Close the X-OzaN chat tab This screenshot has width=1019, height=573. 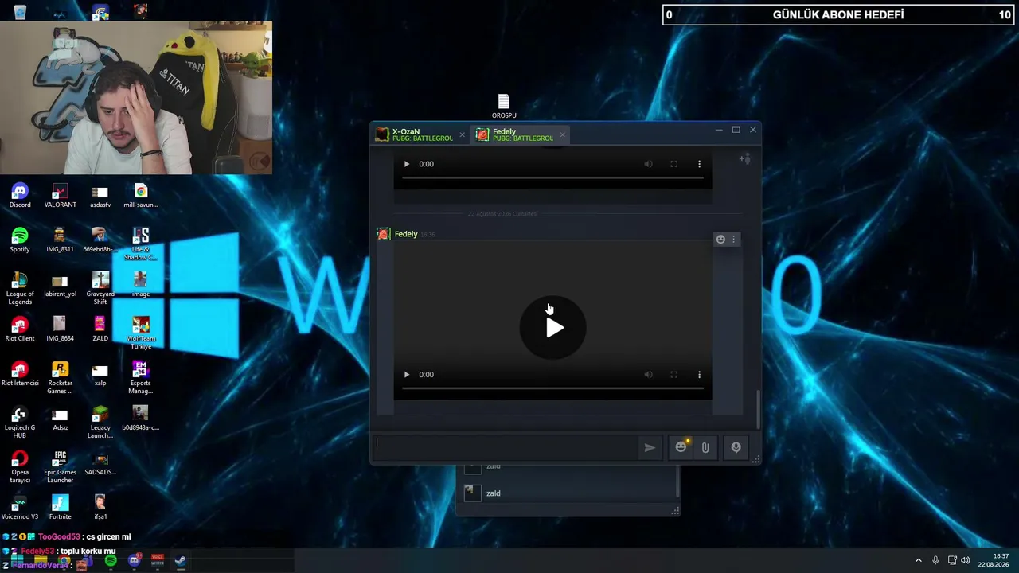(x=462, y=134)
